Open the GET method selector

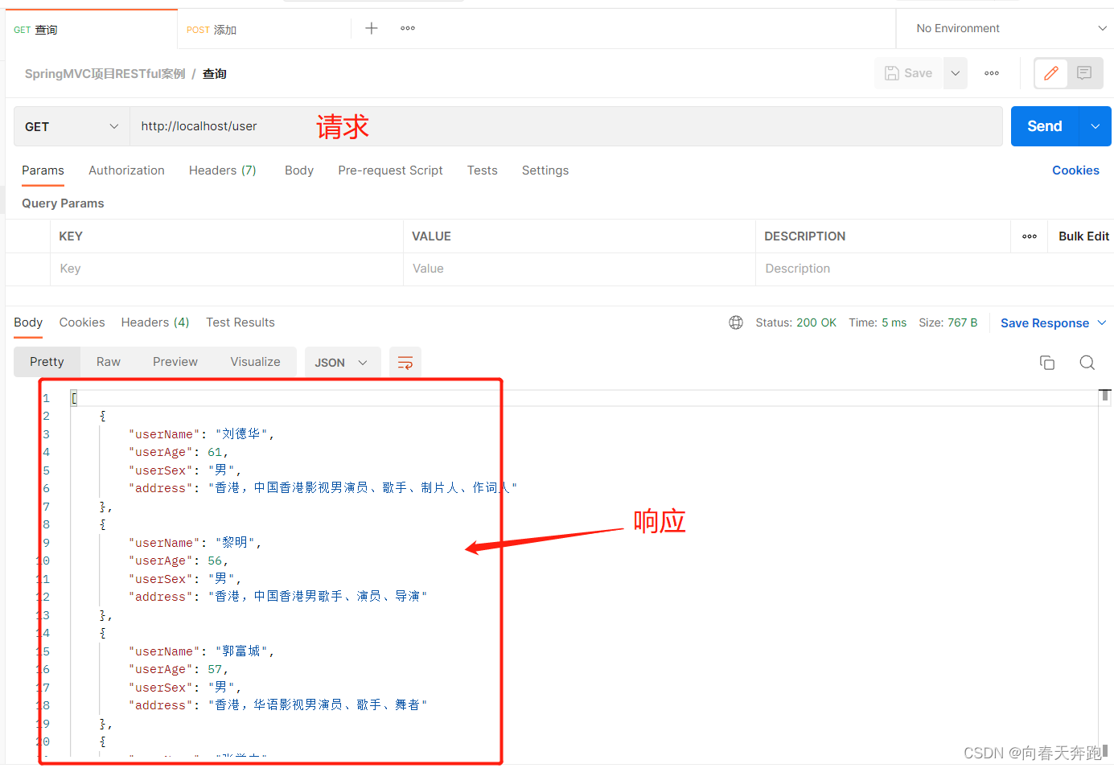click(x=72, y=126)
